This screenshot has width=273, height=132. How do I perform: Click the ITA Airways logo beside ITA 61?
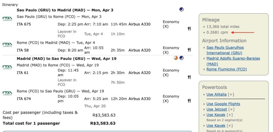(7, 67)
